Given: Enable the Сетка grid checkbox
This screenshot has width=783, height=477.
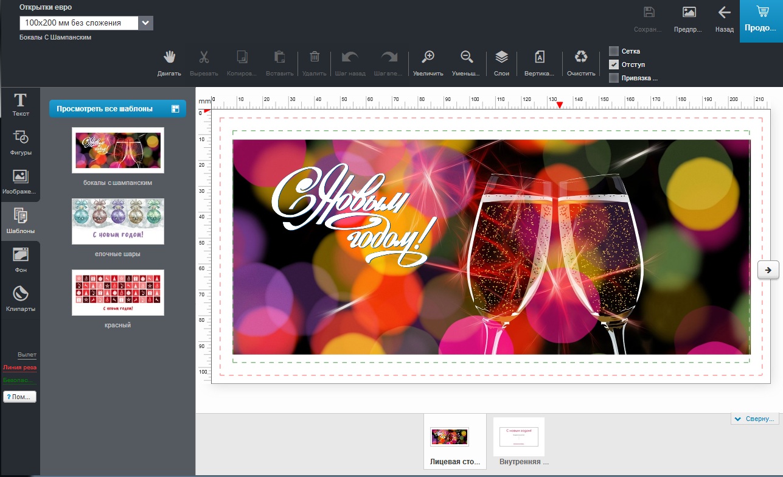Looking at the screenshot, I should [614, 51].
